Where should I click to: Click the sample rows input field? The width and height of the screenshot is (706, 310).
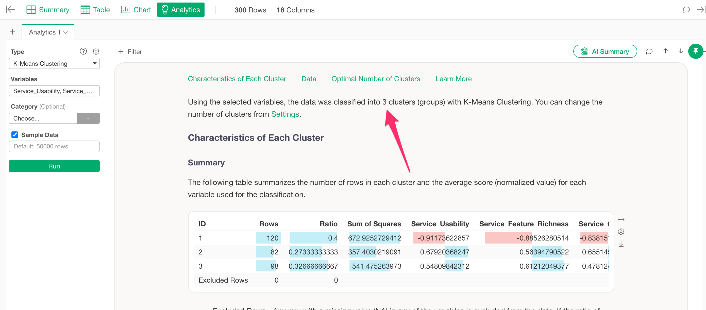pos(54,146)
